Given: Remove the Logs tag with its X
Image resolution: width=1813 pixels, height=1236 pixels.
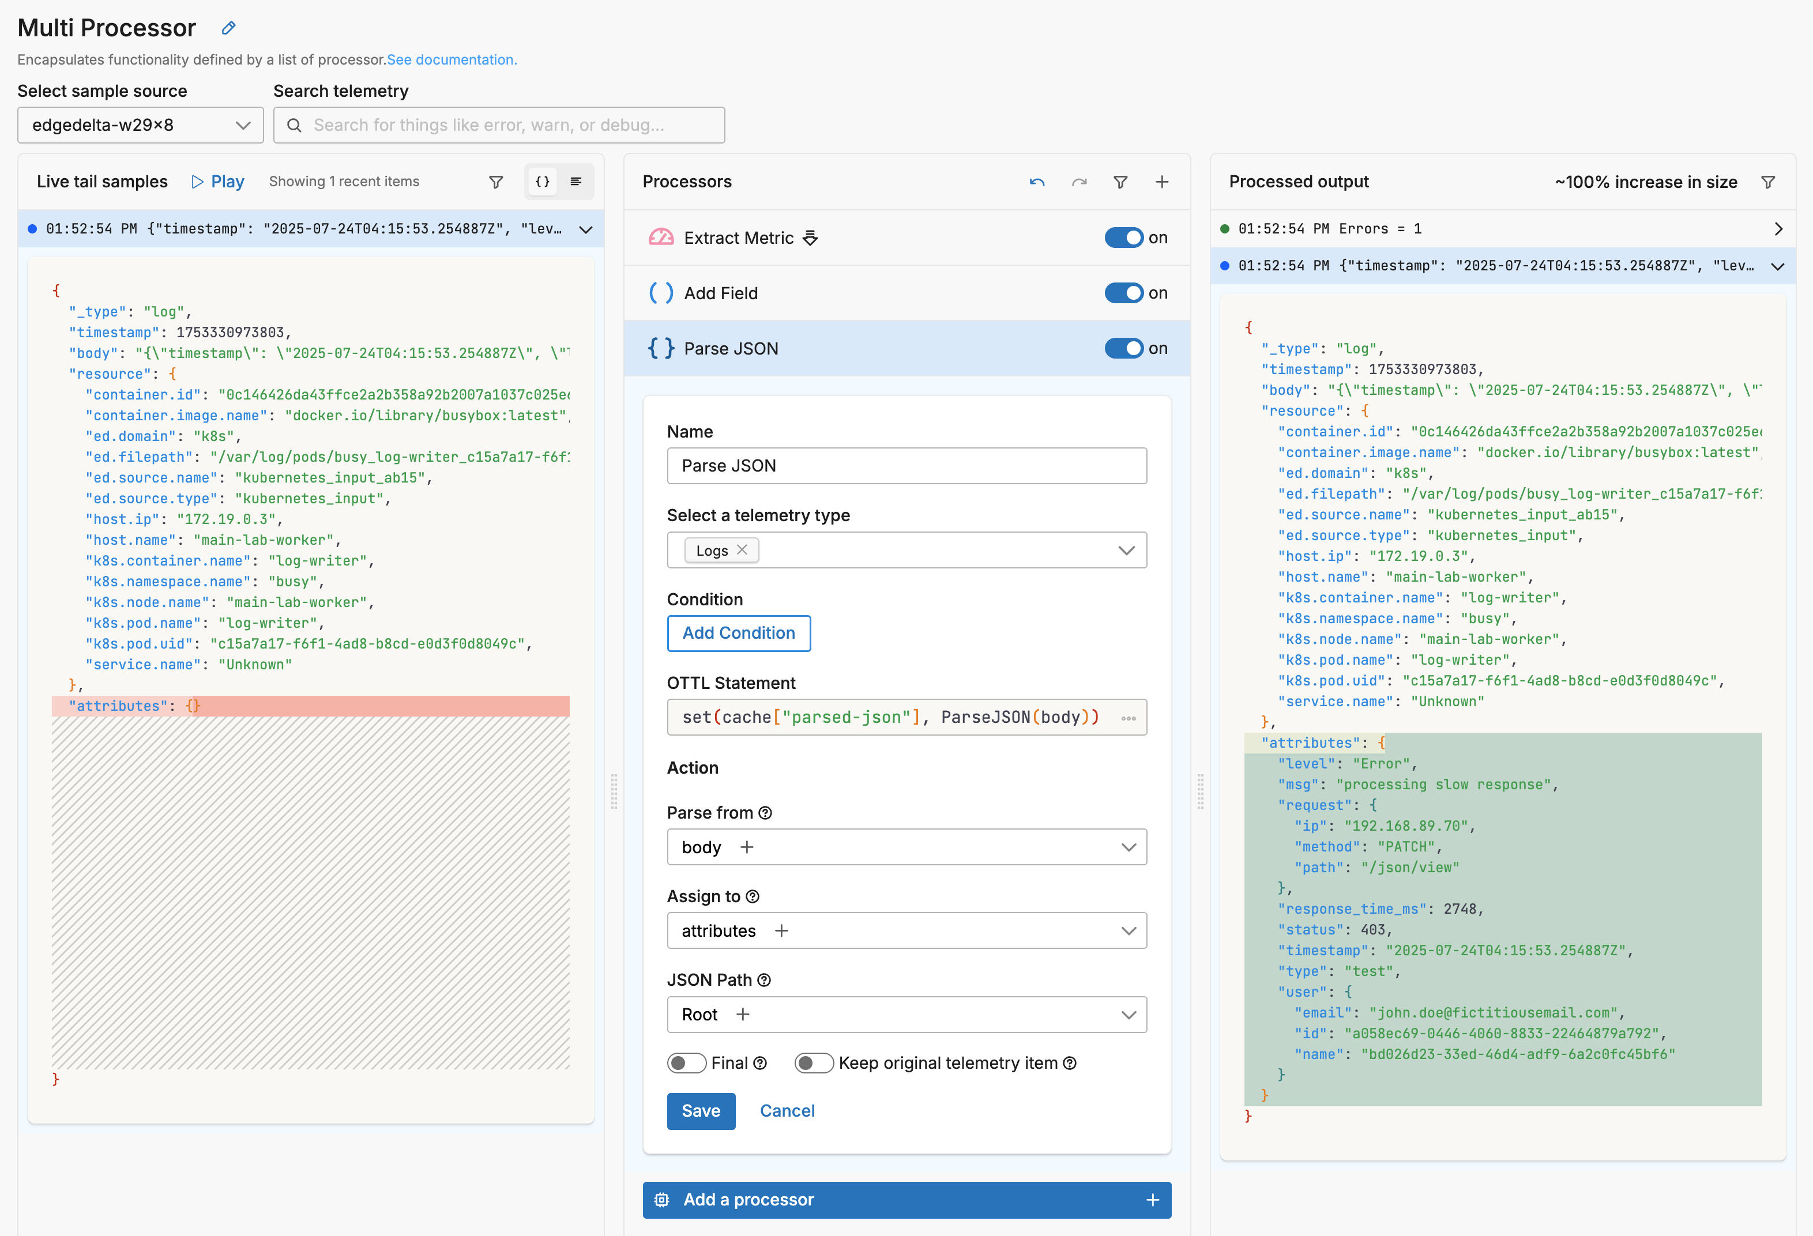Looking at the screenshot, I should click(x=742, y=550).
